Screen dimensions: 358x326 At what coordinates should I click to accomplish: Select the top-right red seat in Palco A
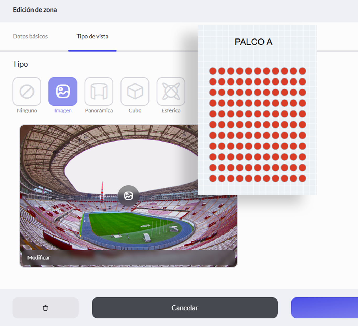(302, 71)
